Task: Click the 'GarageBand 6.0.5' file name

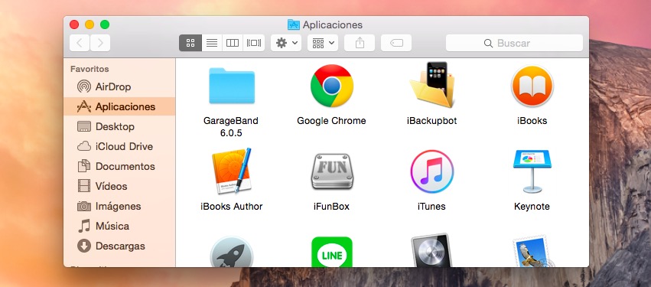Action: click(x=231, y=127)
